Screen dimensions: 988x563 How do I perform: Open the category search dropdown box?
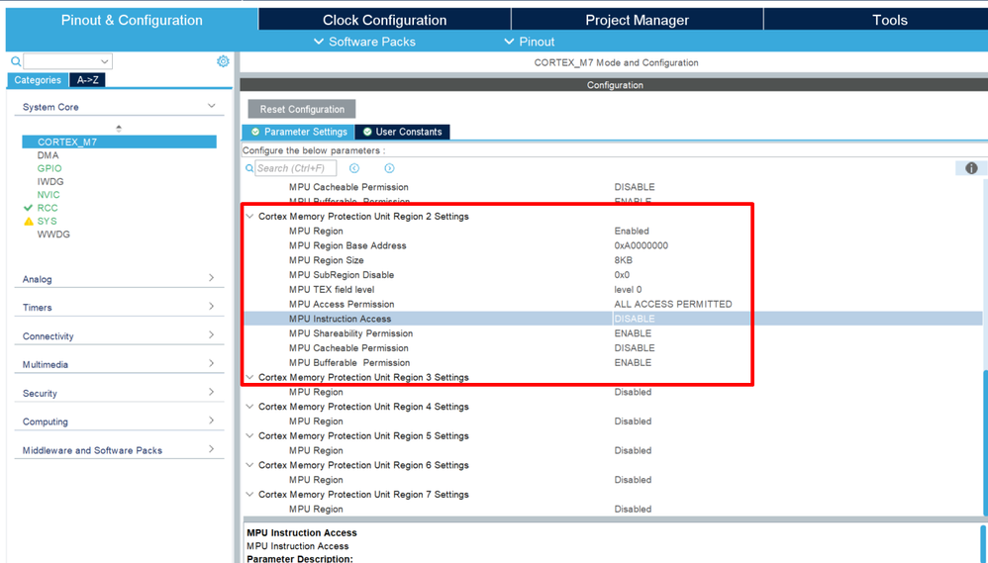tap(67, 61)
